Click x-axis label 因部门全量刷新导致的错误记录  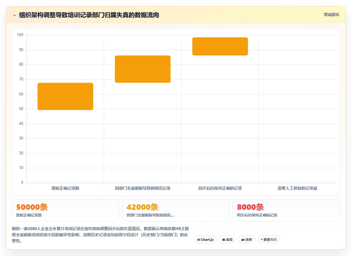[143, 188]
